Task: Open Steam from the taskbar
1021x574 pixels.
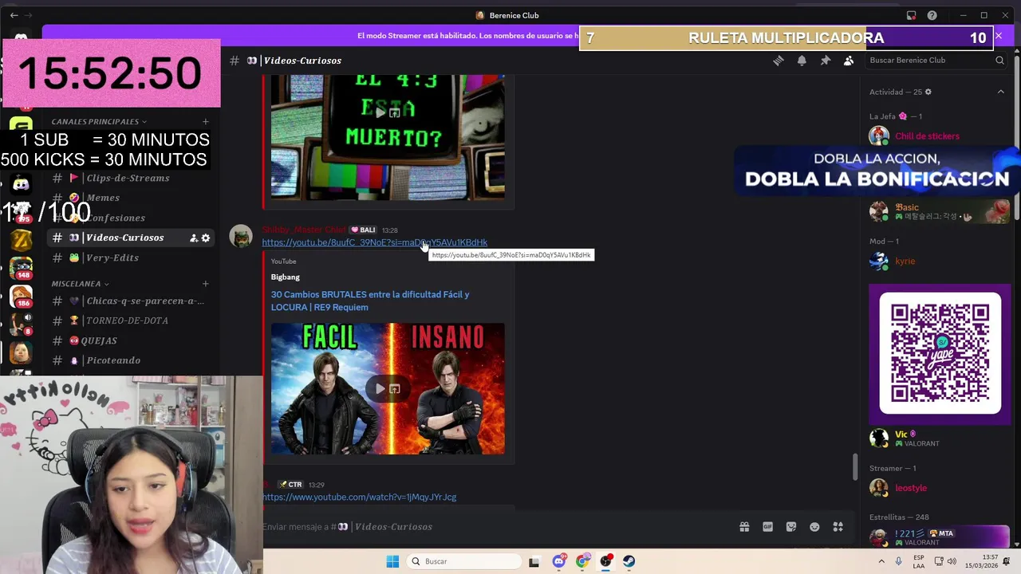Action: coord(629,561)
